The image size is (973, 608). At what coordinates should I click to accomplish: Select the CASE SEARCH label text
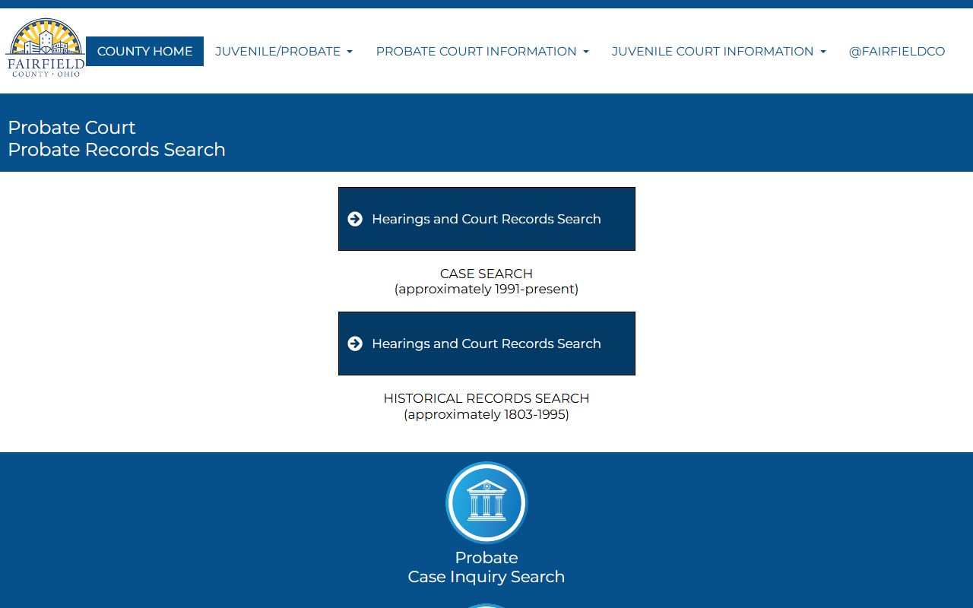486,274
